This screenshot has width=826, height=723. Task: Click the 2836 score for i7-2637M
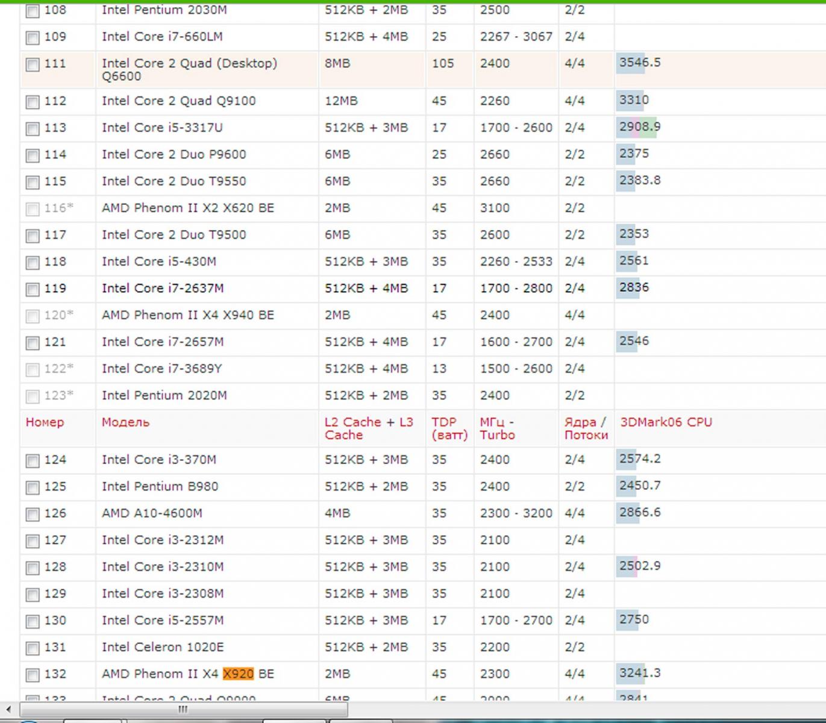(x=633, y=287)
